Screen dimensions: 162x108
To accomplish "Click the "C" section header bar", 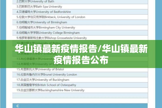I will click(x=80, y=106).
